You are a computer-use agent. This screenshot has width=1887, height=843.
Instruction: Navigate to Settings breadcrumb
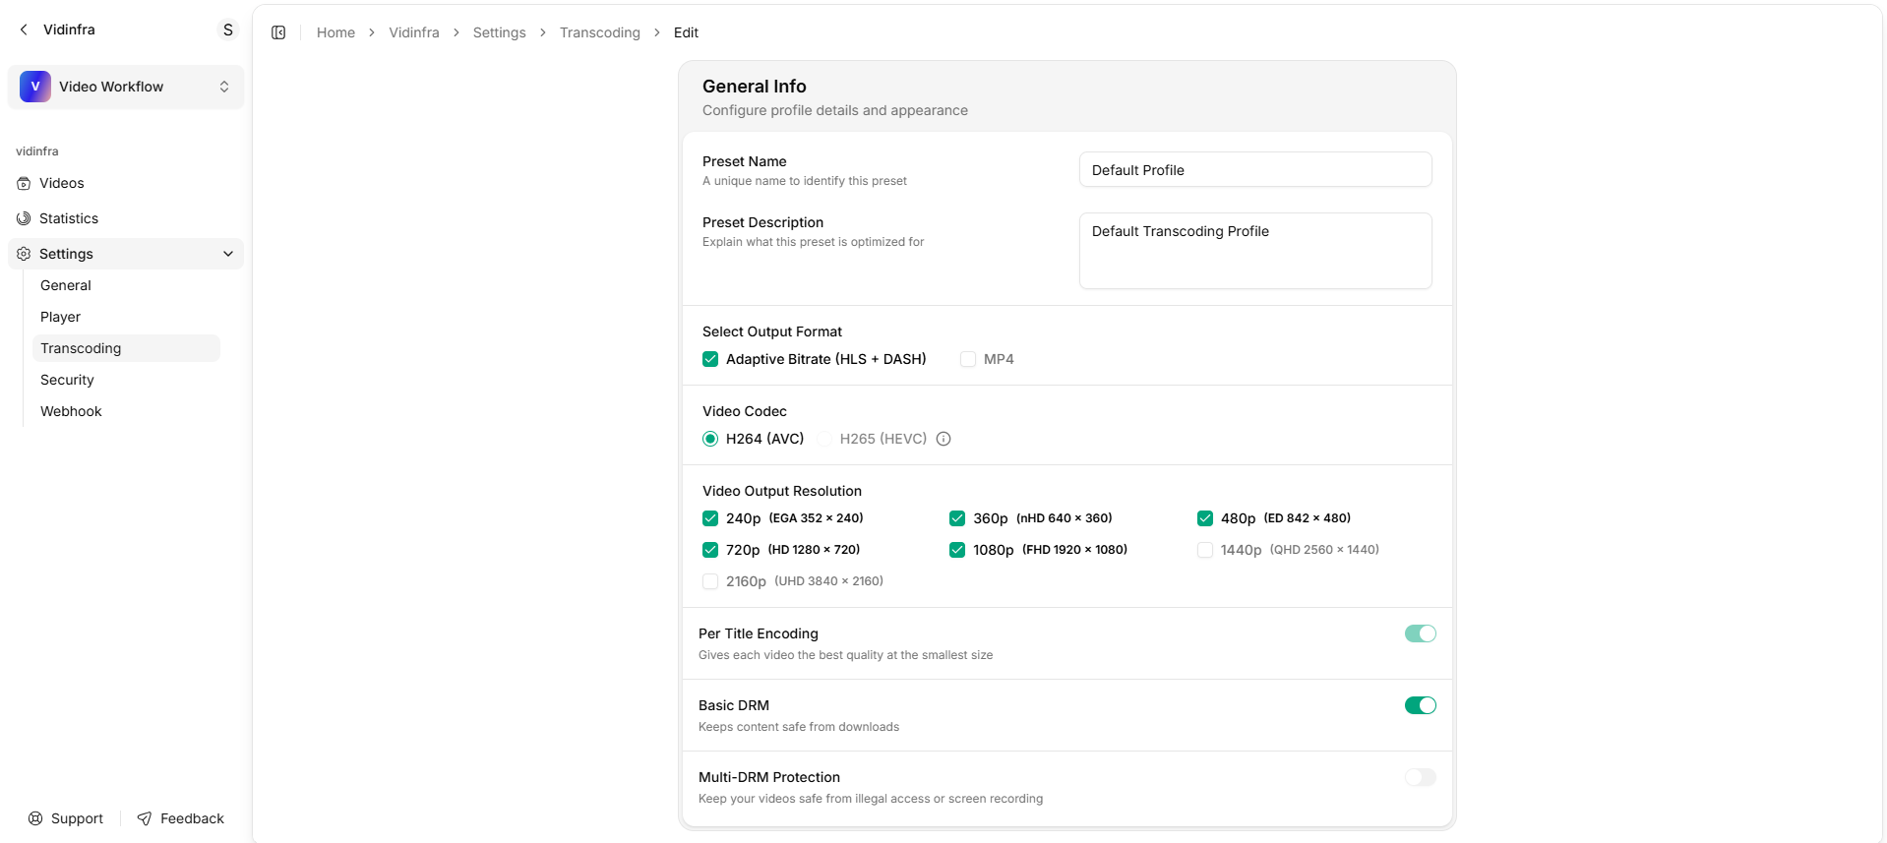[x=500, y=32]
